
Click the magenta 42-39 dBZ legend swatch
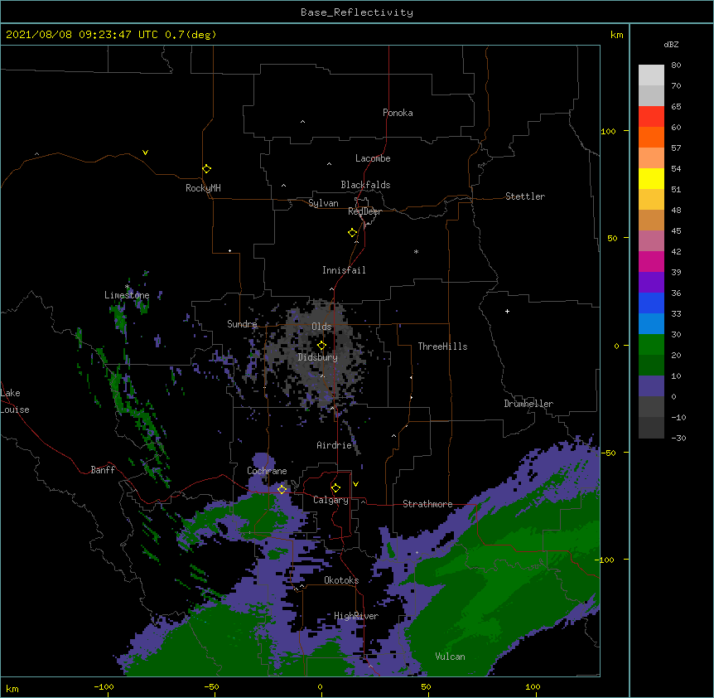[651, 261]
